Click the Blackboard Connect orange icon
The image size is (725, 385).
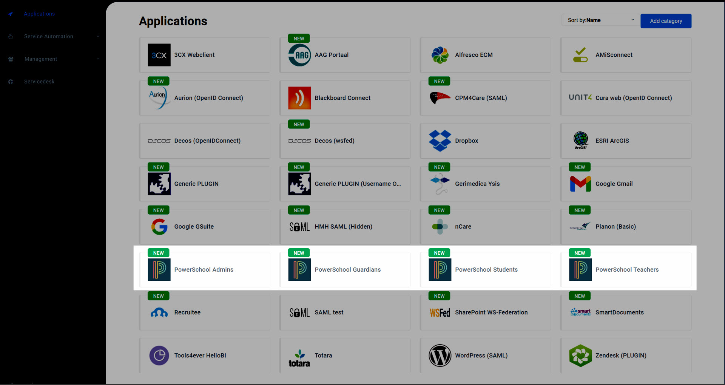[x=299, y=98]
